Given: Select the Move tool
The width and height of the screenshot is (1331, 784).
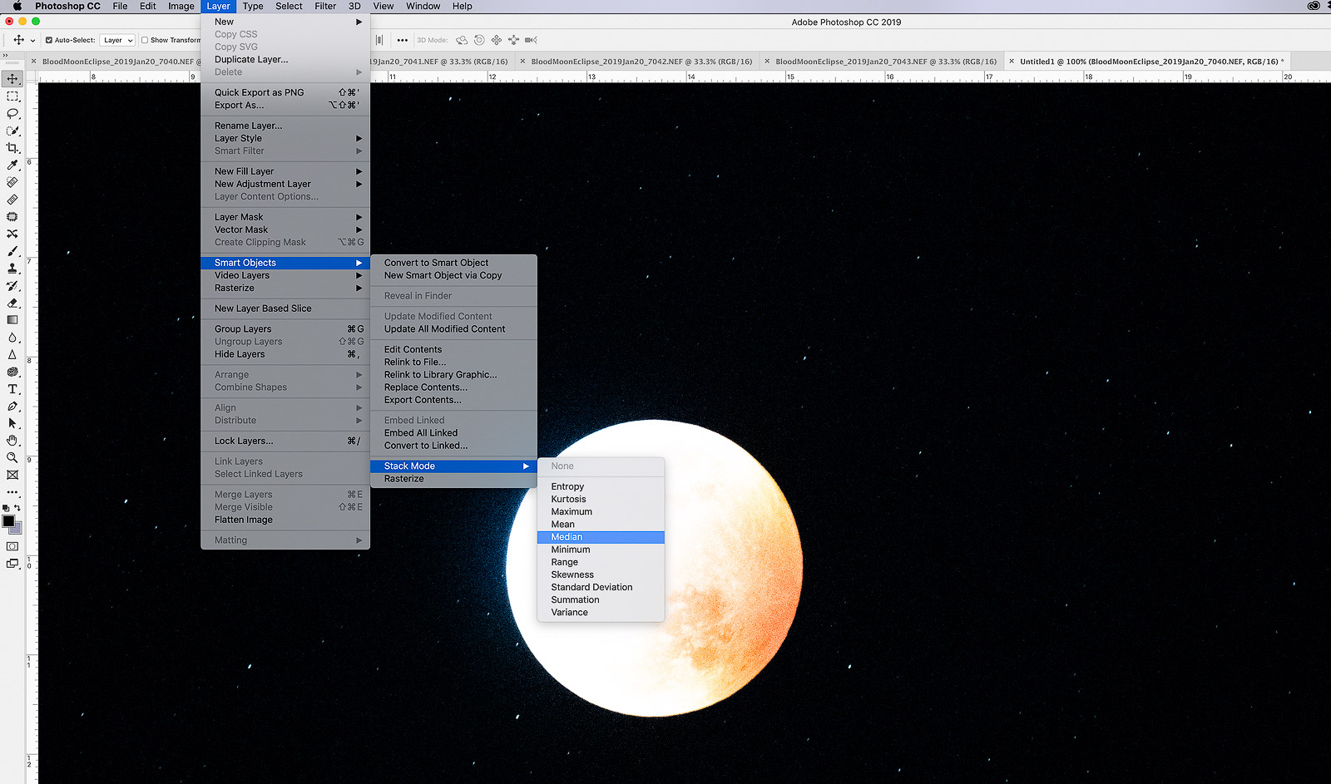Looking at the screenshot, I should coord(12,77).
